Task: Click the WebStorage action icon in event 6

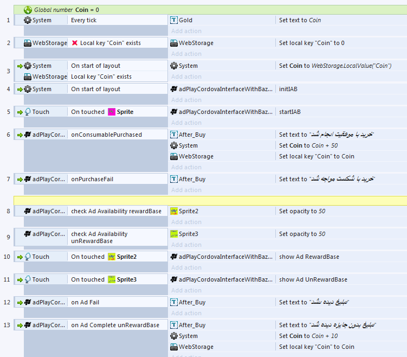Action: [x=174, y=156]
